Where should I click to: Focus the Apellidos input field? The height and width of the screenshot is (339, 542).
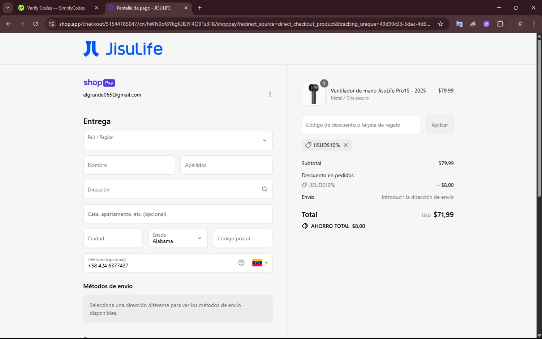click(226, 165)
